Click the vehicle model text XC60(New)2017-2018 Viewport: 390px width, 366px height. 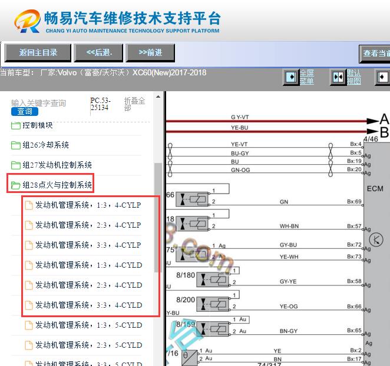169,72
